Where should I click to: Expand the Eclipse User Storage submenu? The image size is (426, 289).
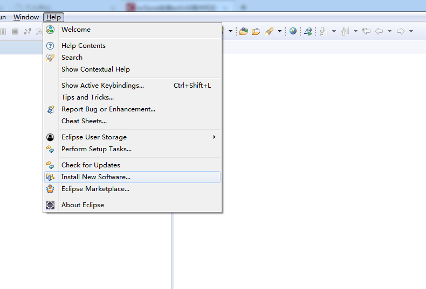(x=133, y=137)
